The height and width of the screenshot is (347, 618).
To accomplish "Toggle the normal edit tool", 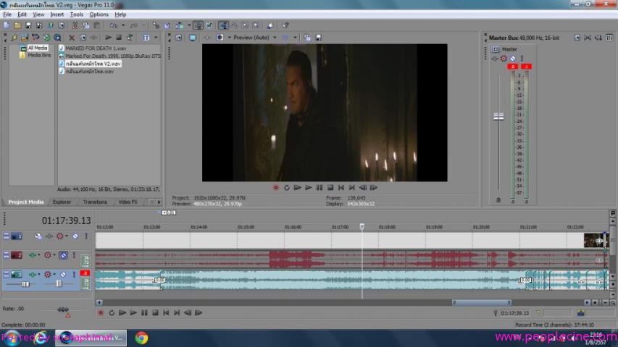I will tap(223, 25).
